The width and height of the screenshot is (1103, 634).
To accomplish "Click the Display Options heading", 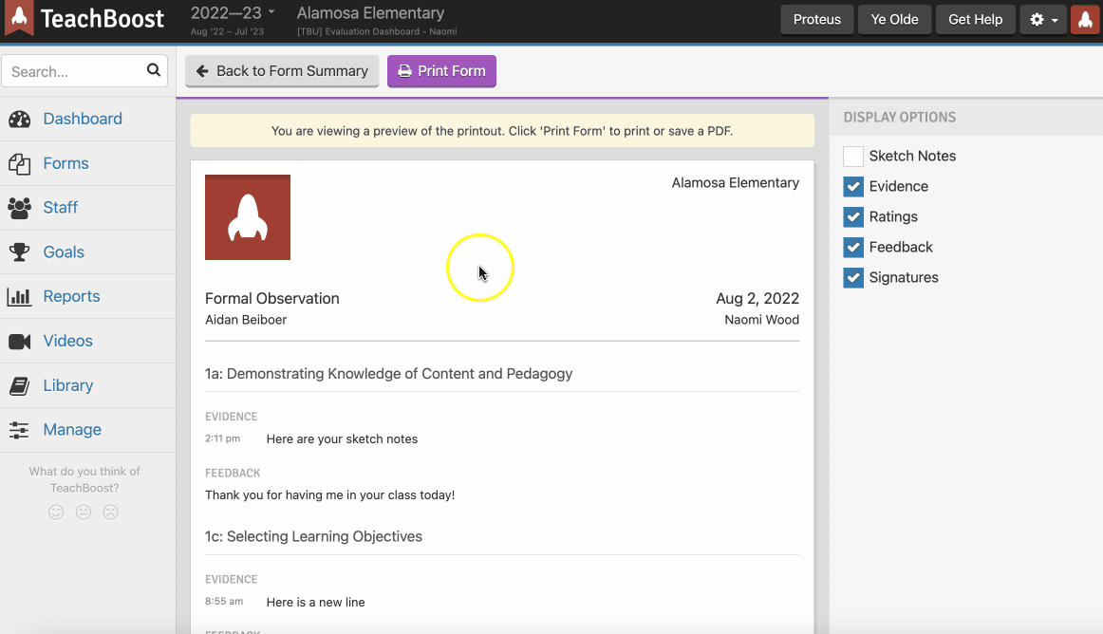I will click(x=900, y=118).
